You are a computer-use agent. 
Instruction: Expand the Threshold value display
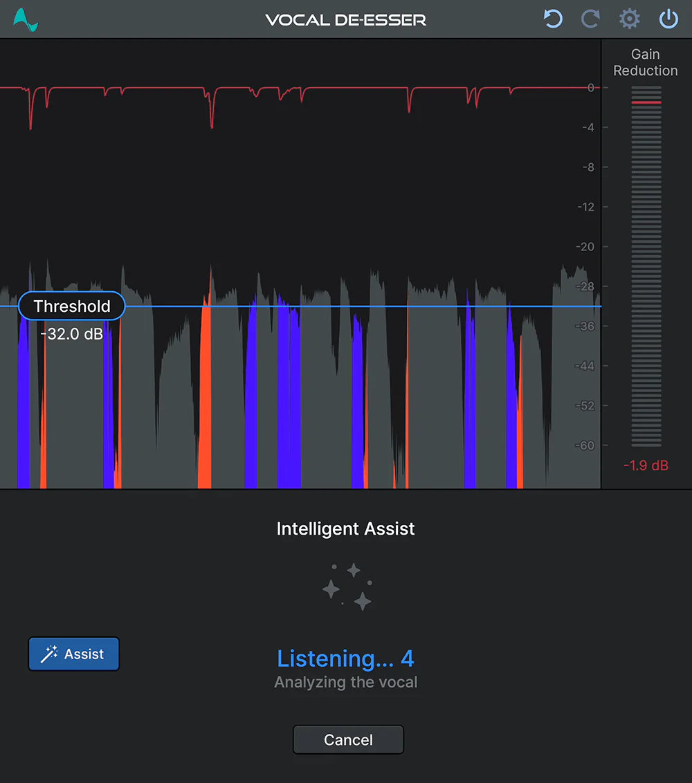point(71,306)
